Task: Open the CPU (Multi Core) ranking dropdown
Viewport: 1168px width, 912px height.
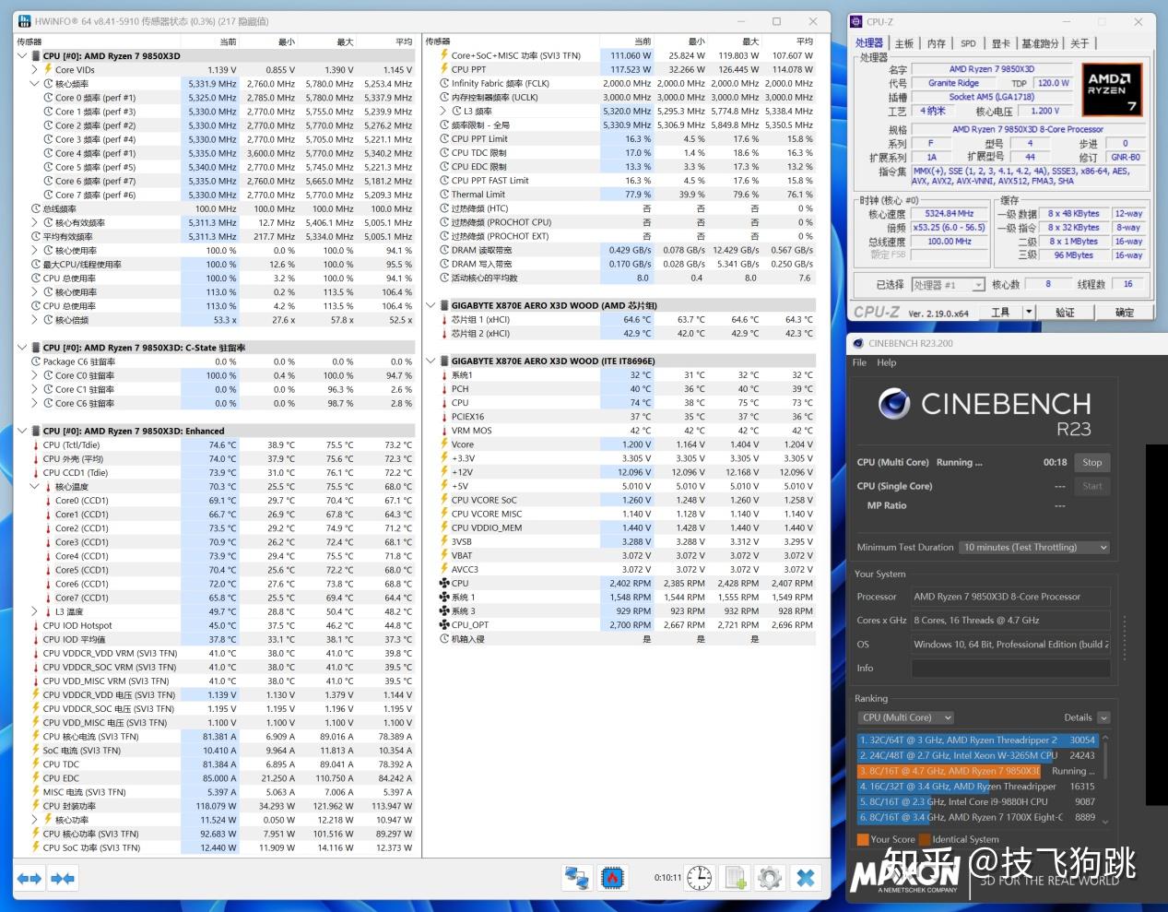Action: 906,717
